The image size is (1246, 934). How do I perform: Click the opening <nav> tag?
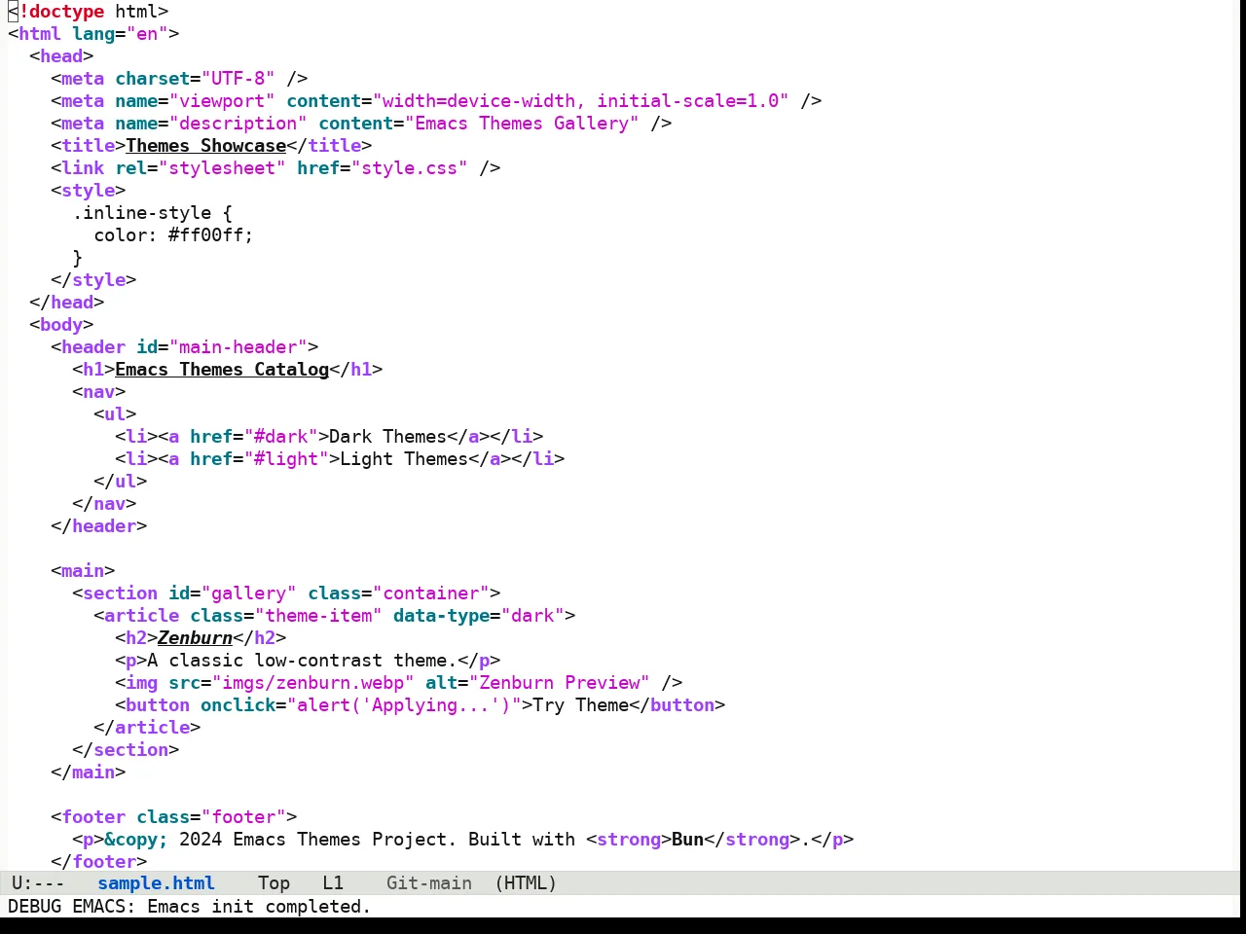click(98, 392)
